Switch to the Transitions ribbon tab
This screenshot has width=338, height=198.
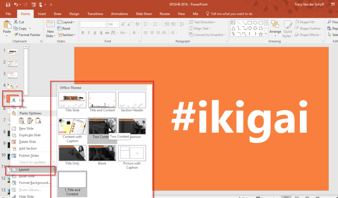(95, 14)
